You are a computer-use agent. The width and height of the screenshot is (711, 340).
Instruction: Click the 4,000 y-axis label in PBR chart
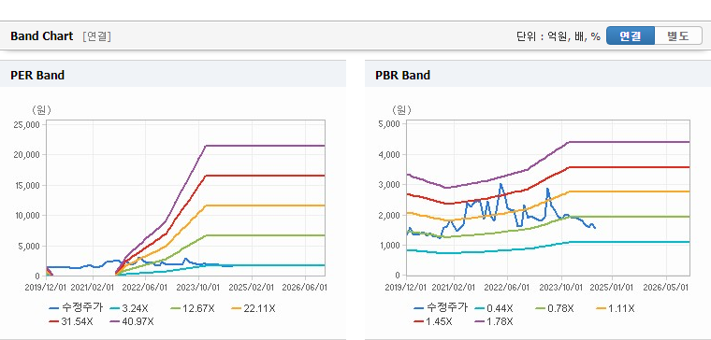(x=389, y=154)
